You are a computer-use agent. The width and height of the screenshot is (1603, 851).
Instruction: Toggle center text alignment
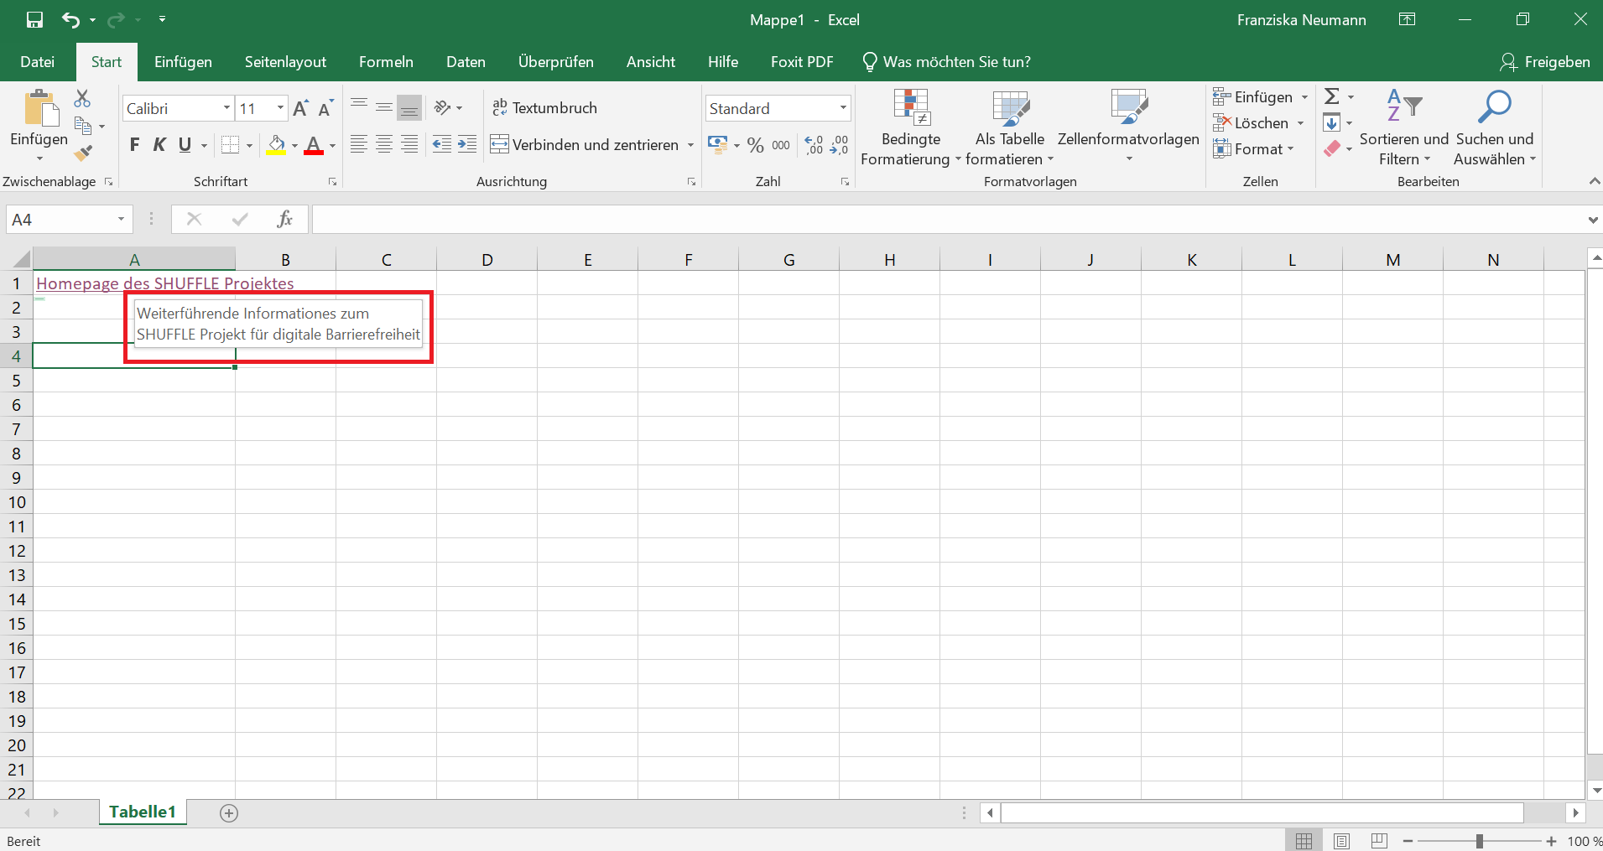pos(384,144)
